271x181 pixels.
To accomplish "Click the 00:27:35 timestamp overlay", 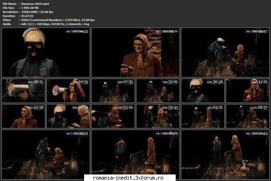I will 126,82.
